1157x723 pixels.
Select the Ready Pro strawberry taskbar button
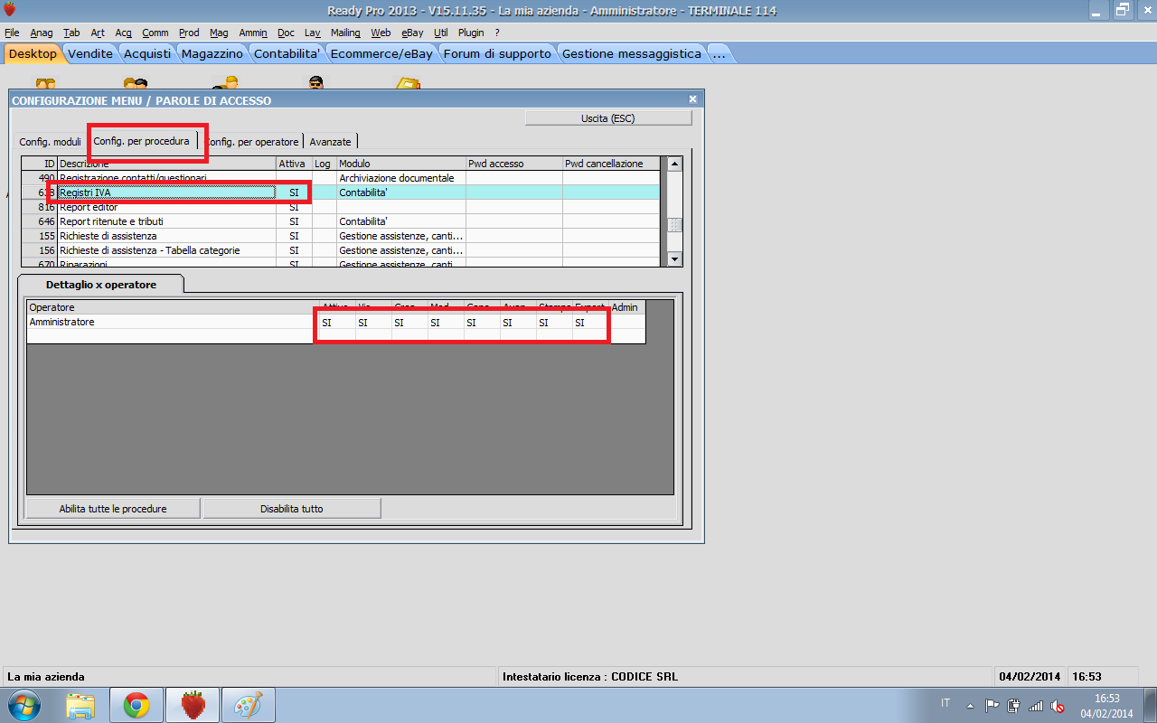(193, 705)
